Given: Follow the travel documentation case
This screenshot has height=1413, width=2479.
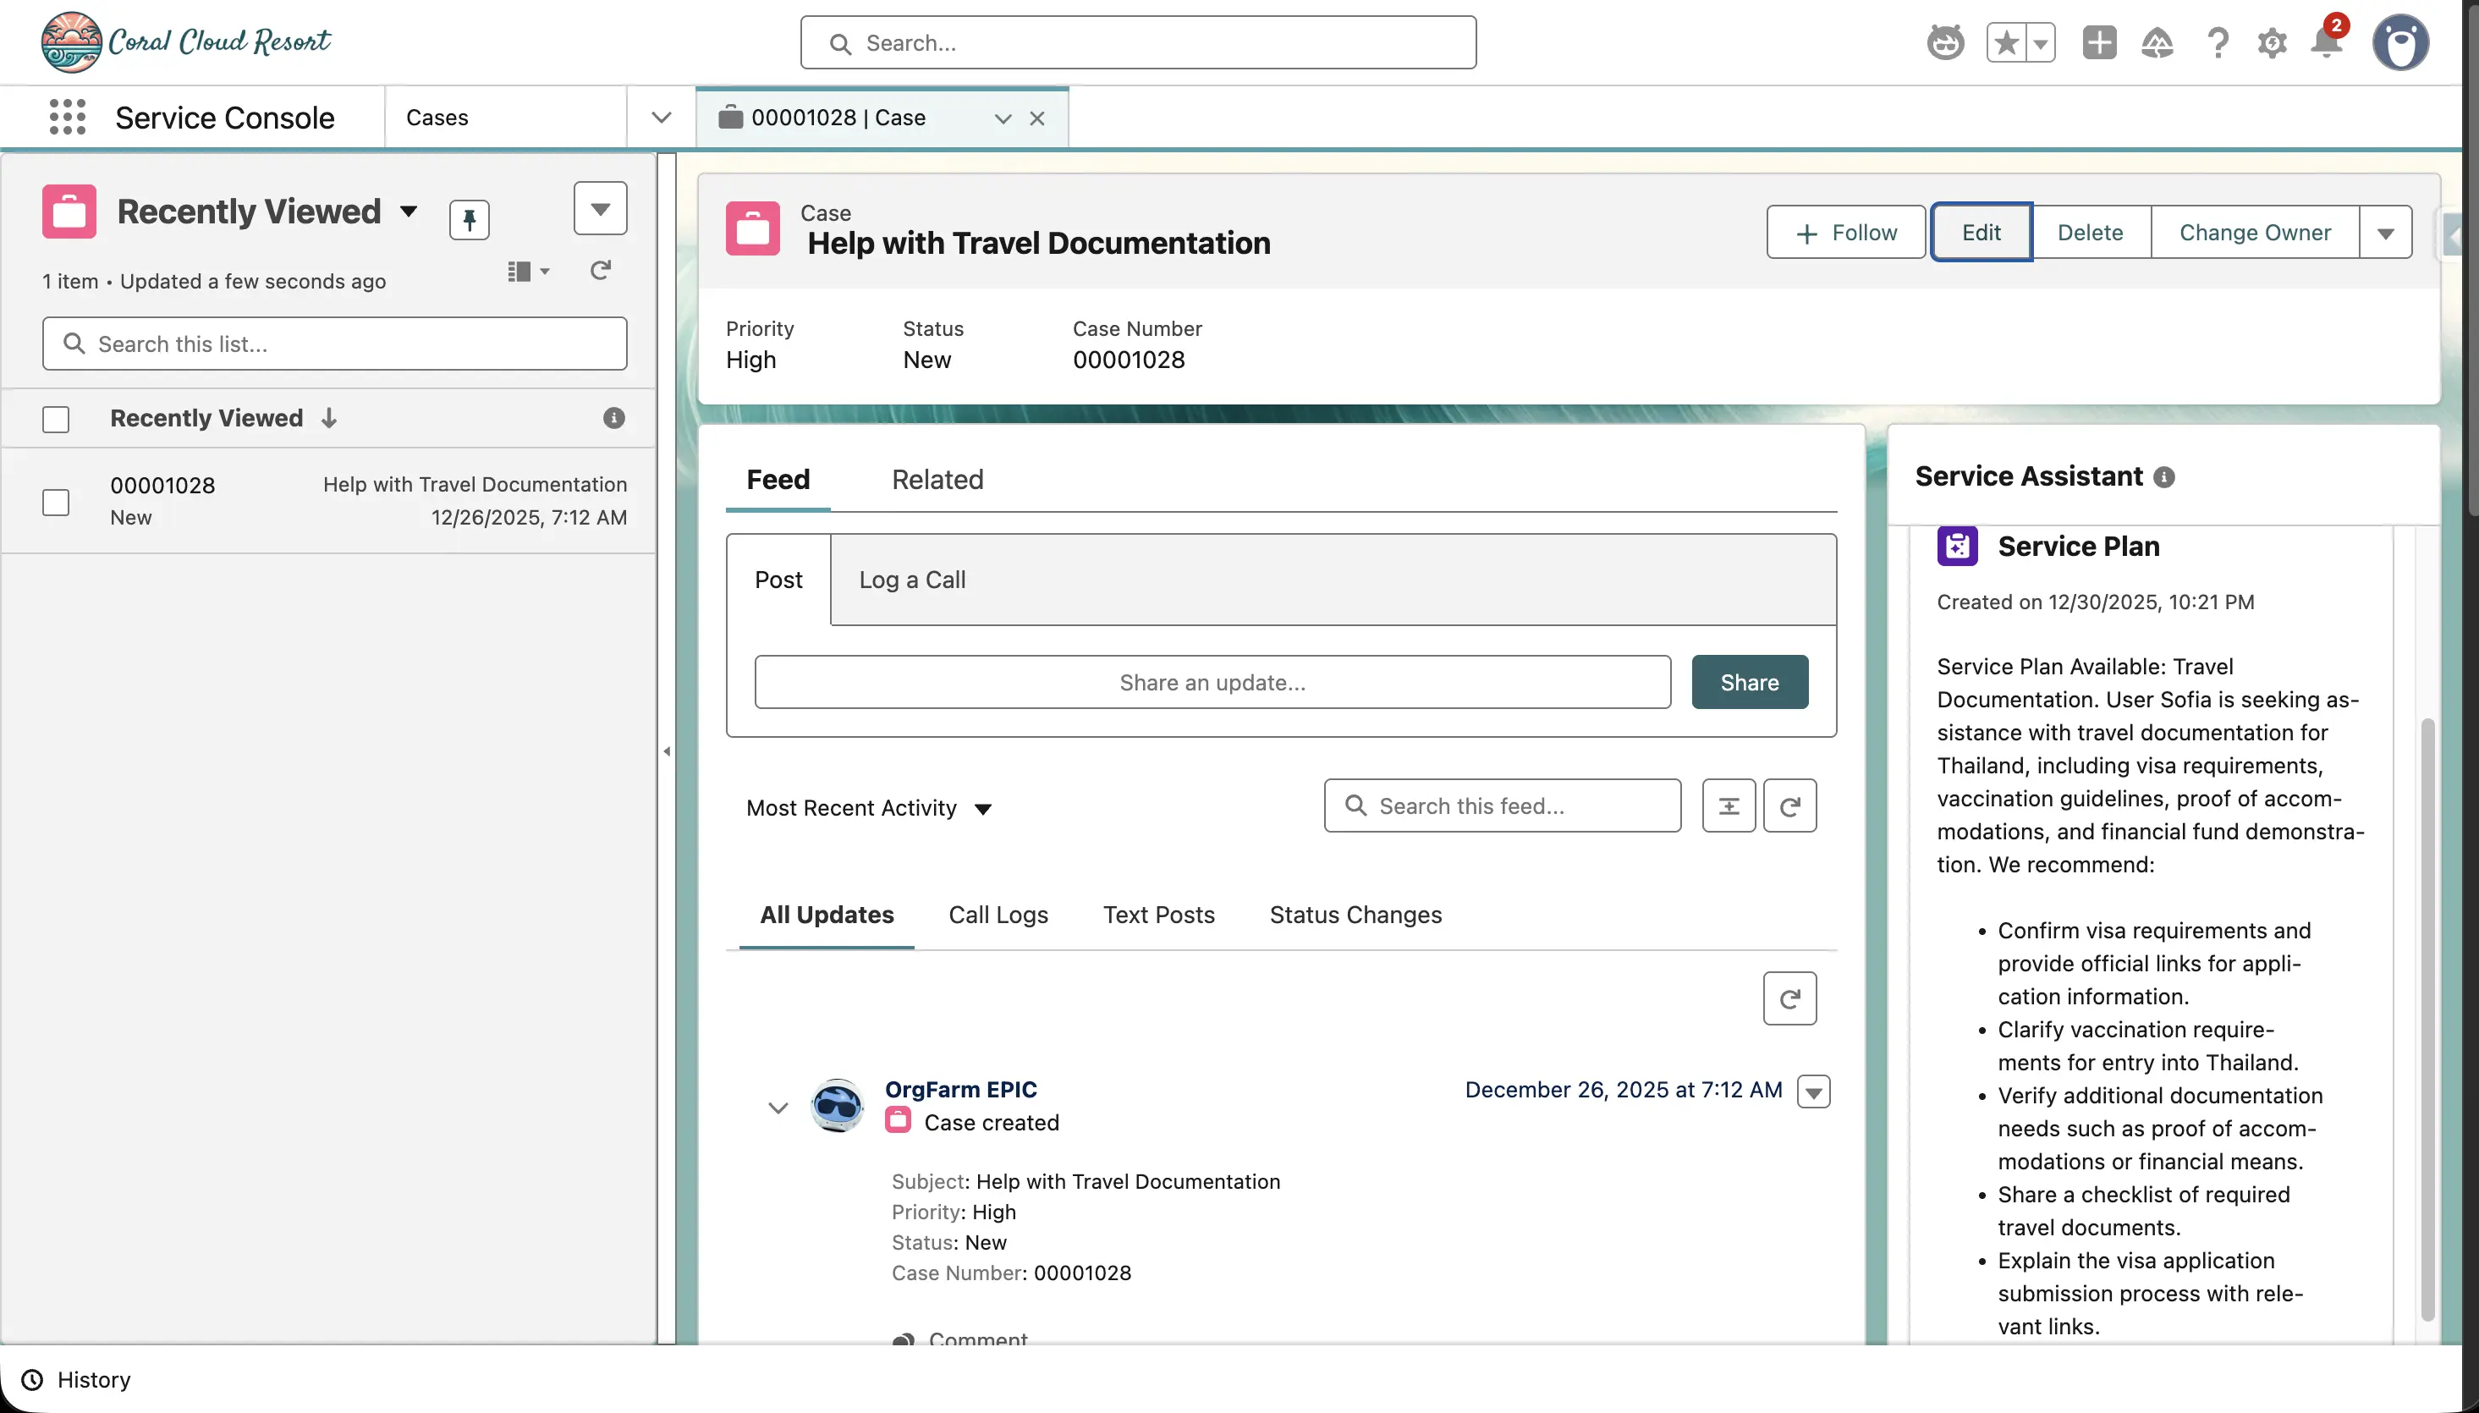Looking at the screenshot, I should 1844,232.
